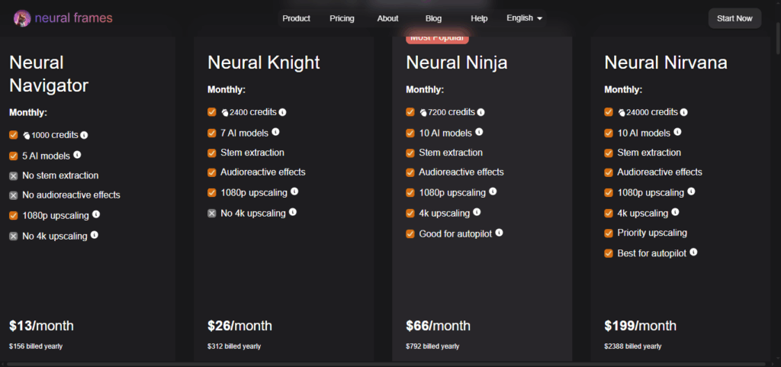This screenshot has height=367, width=781.
Task: Open info icon beside Good for autopilot
Action: (x=499, y=233)
